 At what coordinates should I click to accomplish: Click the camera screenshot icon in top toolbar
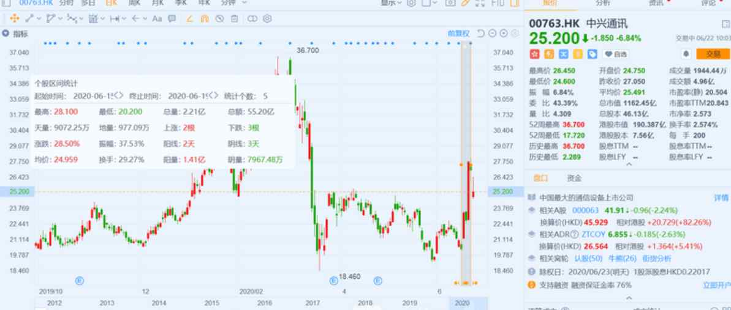(x=450, y=2)
